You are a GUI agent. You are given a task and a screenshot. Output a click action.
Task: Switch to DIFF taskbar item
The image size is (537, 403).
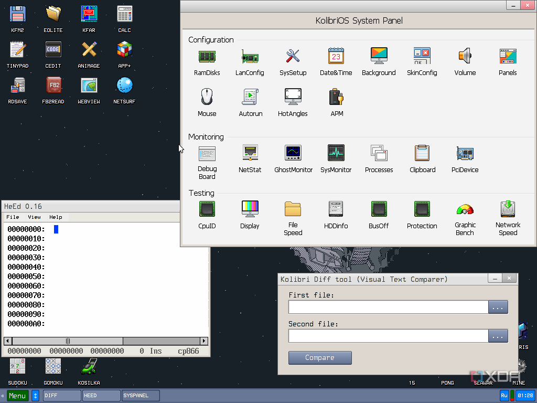(x=62, y=396)
